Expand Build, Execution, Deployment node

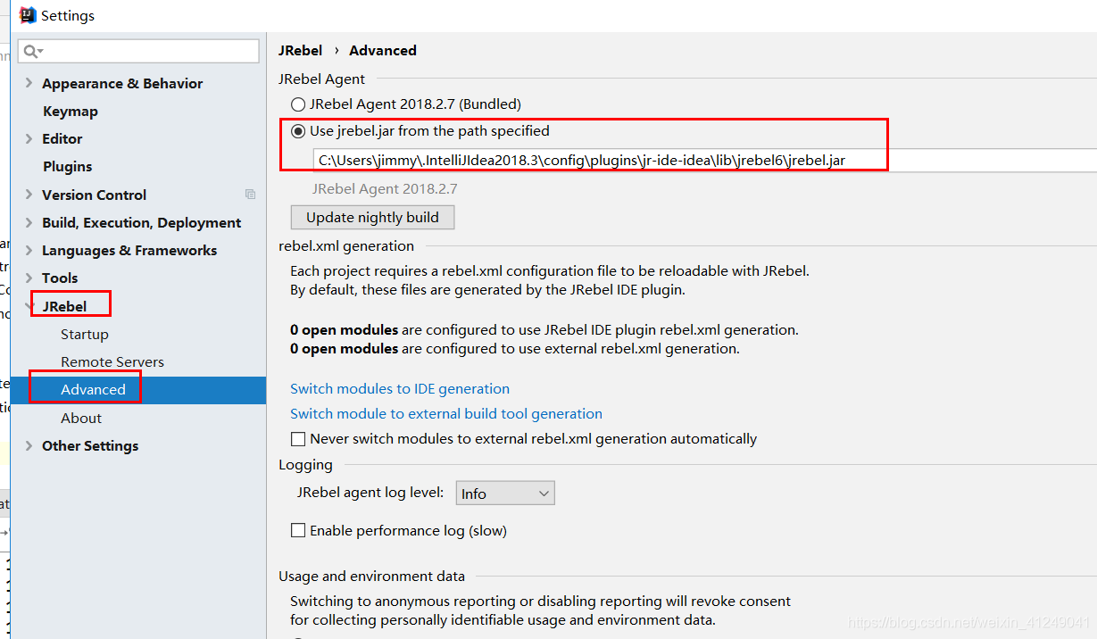(29, 222)
